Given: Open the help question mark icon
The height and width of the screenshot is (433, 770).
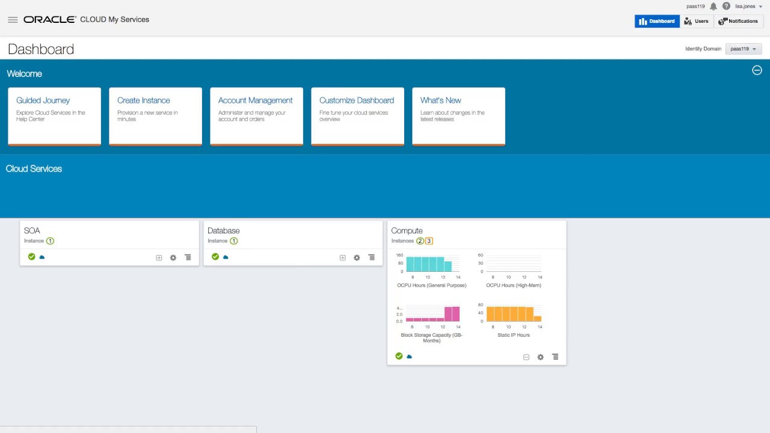Looking at the screenshot, I should point(726,6).
